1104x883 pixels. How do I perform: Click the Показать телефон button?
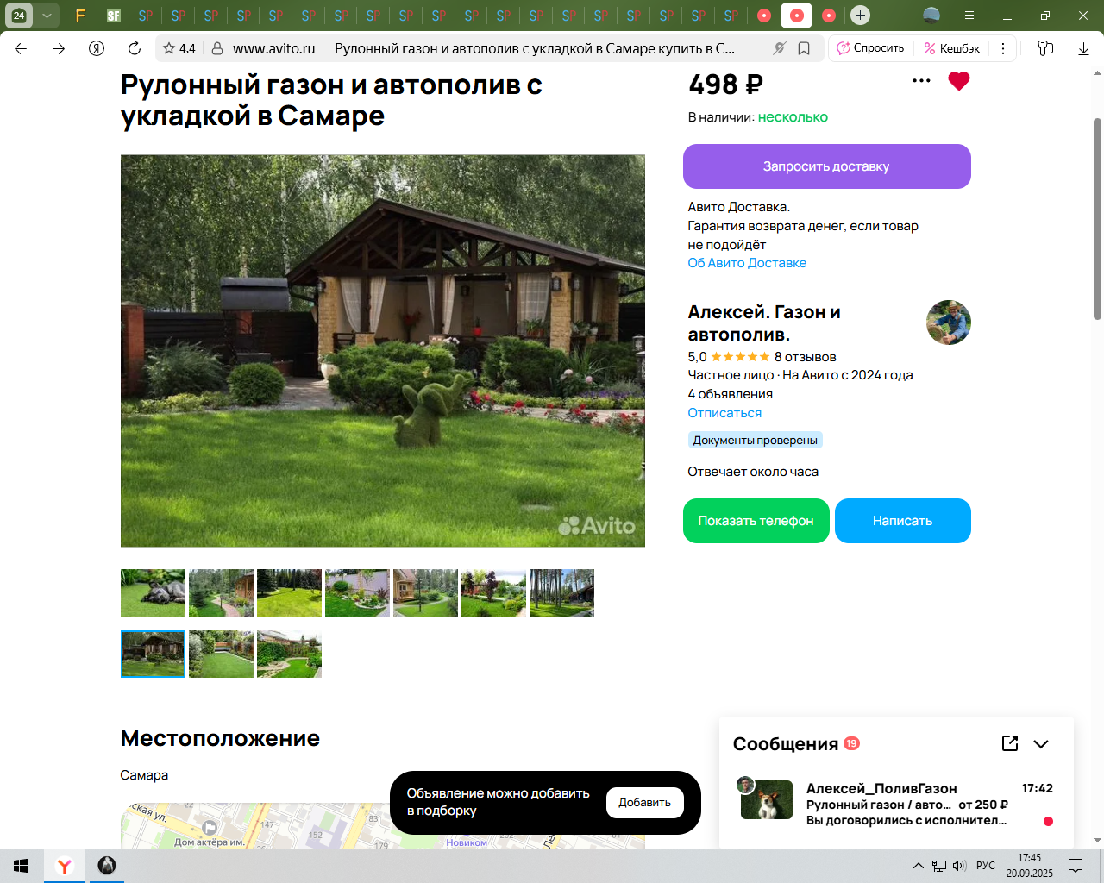click(756, 521)
